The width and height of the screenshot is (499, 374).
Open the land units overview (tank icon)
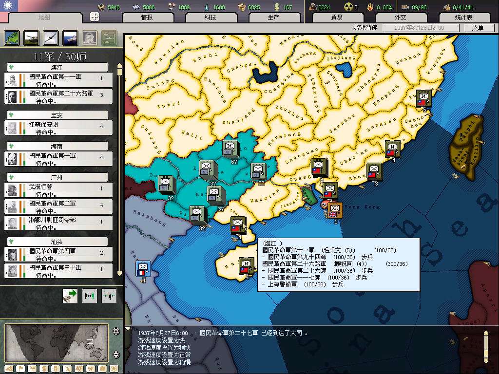[x=32, y=38]
